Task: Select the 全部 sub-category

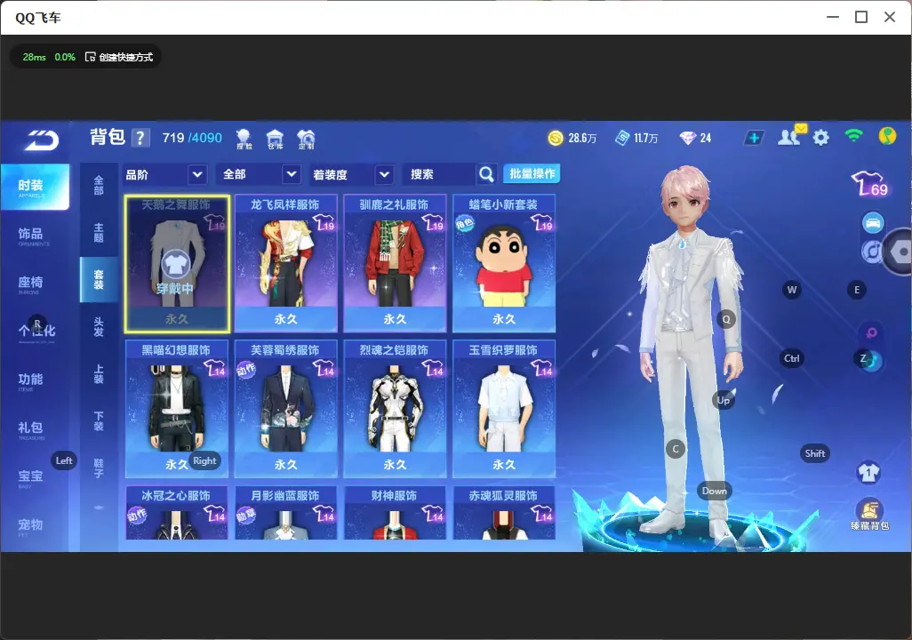Action: coord(99,185)
